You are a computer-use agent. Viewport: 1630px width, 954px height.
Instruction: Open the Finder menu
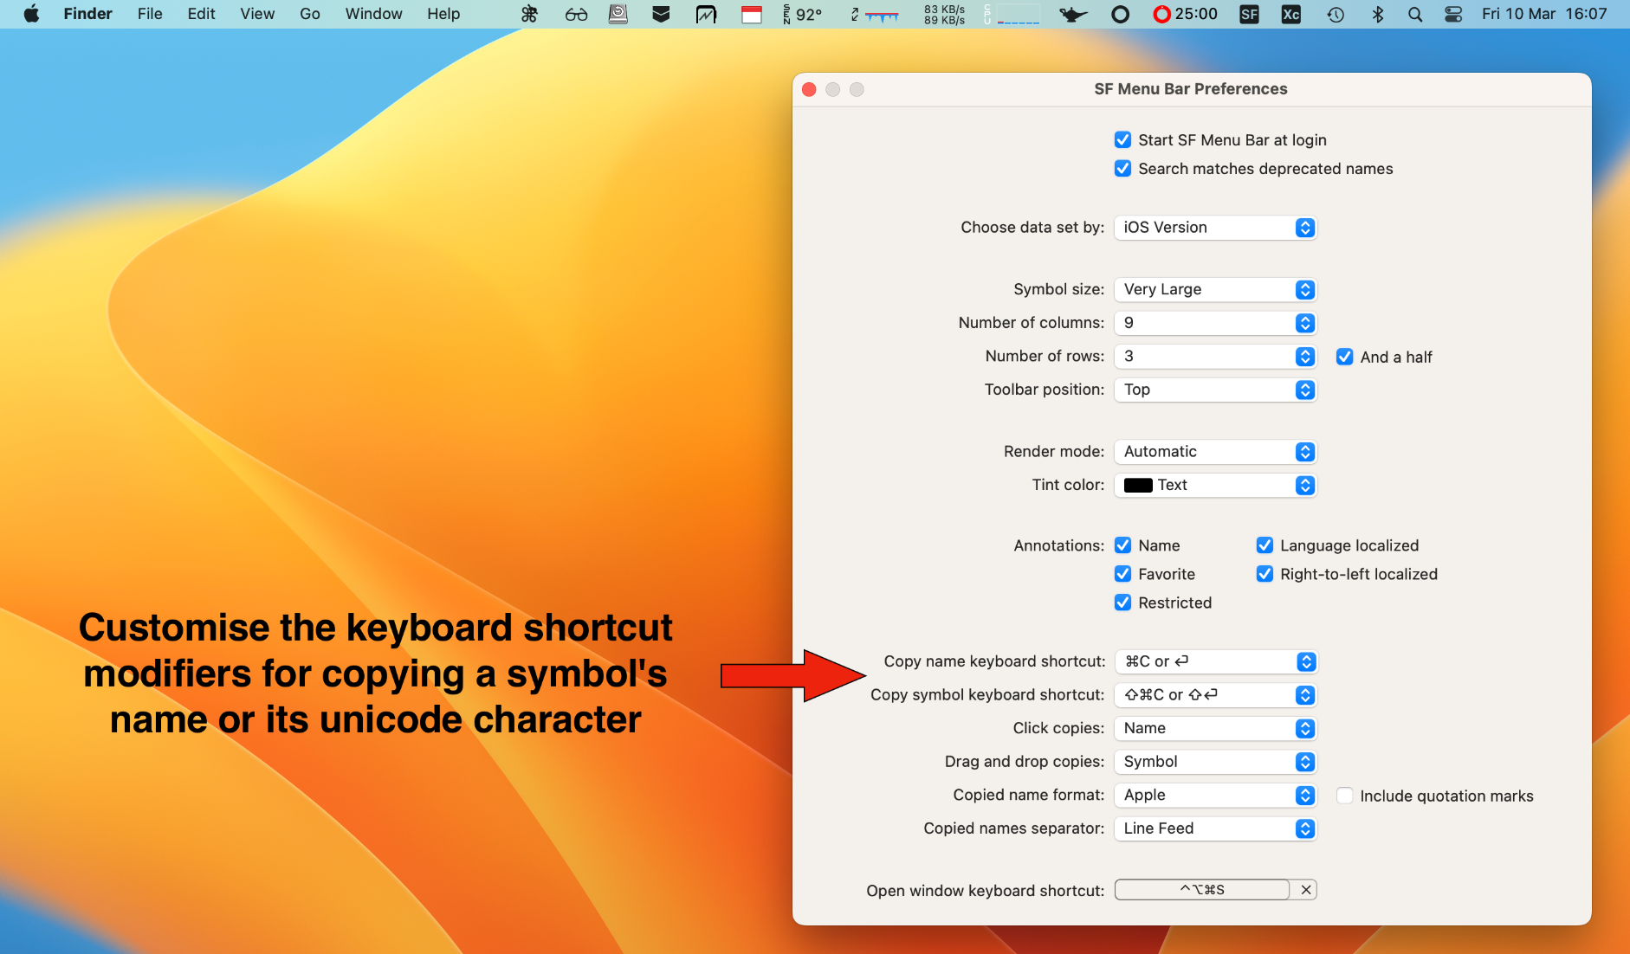87,14
